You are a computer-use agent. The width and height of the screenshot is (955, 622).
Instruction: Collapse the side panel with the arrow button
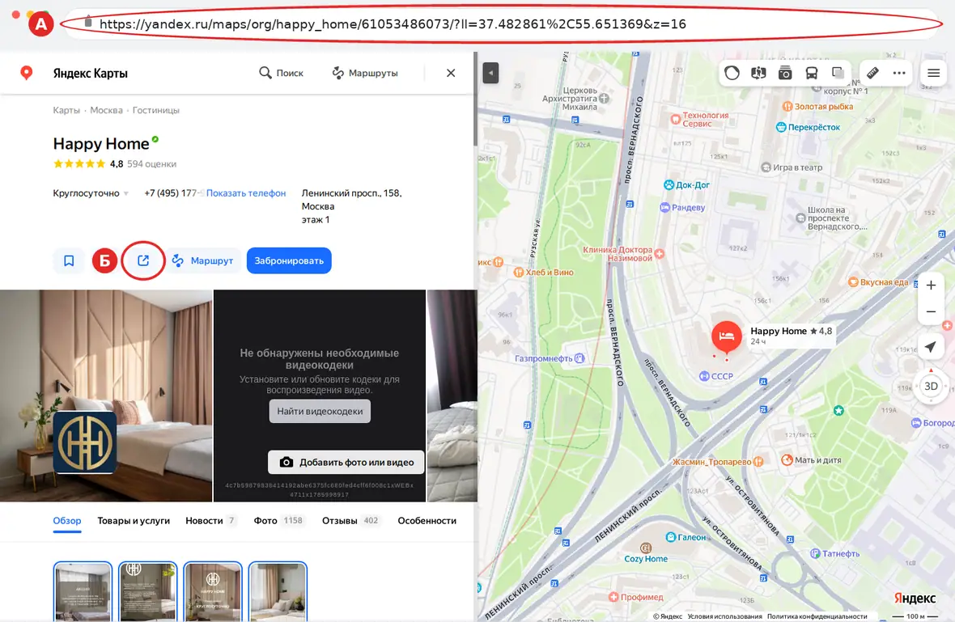click(490, 73)
